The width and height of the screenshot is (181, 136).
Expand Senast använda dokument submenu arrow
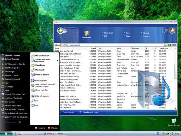58,61
